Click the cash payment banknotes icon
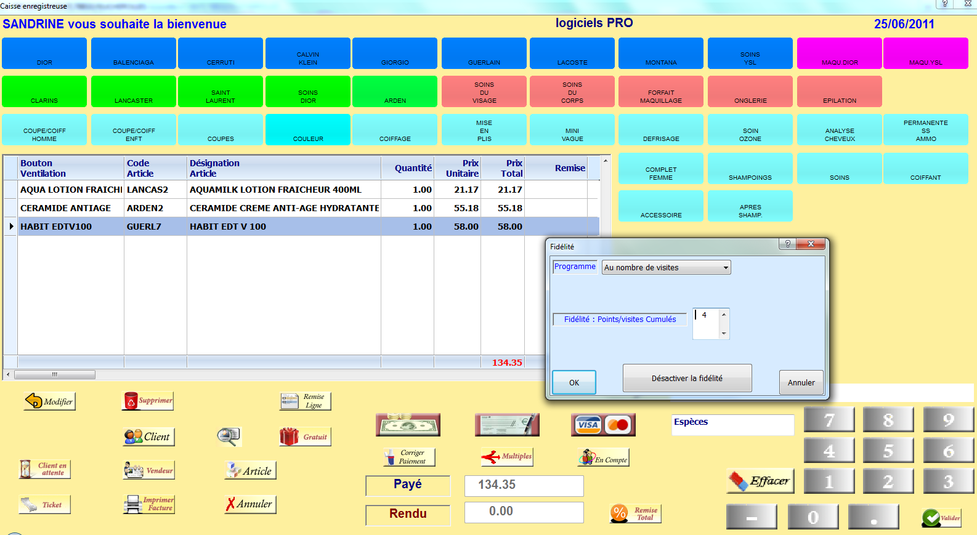The height and width of the screenshot is (535, 977). pos(408,425)
